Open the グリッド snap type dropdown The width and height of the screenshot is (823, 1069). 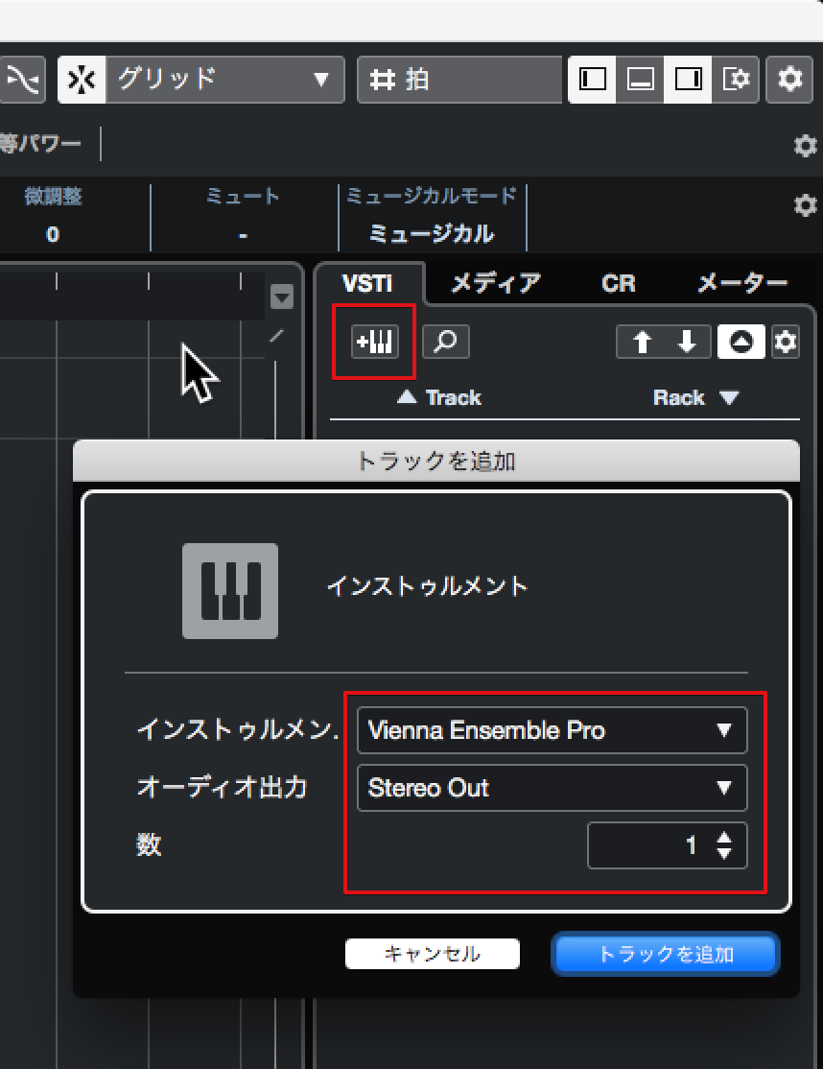click(x=224, y=80)
